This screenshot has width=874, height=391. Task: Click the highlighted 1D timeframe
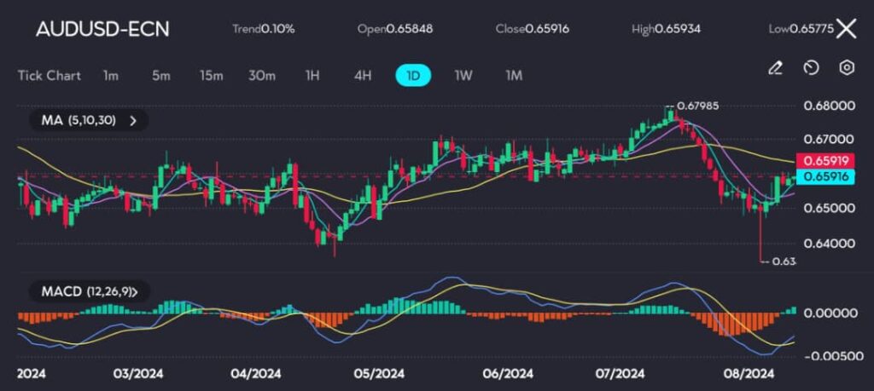pos(413,75)
